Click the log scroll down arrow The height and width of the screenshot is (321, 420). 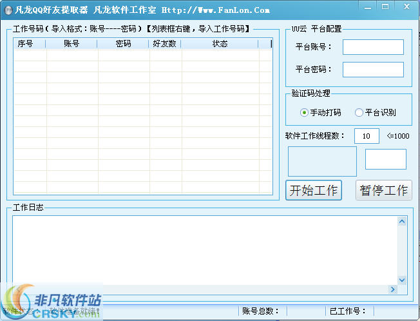click(x=402, y=280)
